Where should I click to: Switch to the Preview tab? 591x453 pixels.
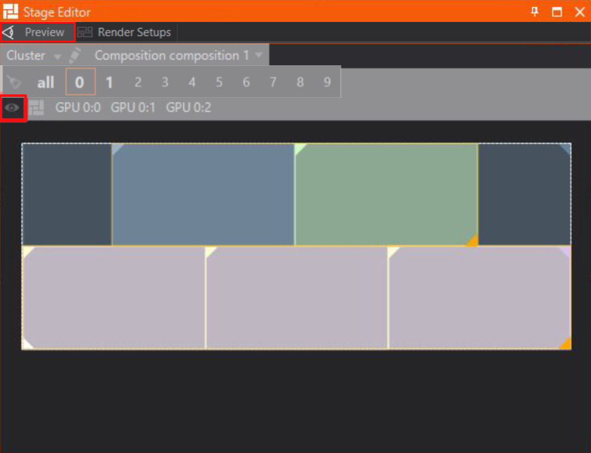(x=38, y=32)
